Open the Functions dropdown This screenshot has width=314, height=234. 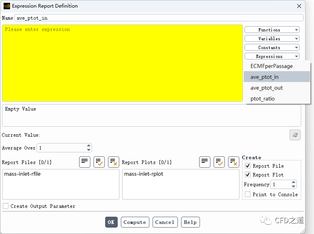pyautogui.click(x=272, y=30)
